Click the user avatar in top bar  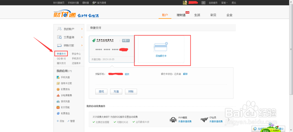[x=185, y=3]
